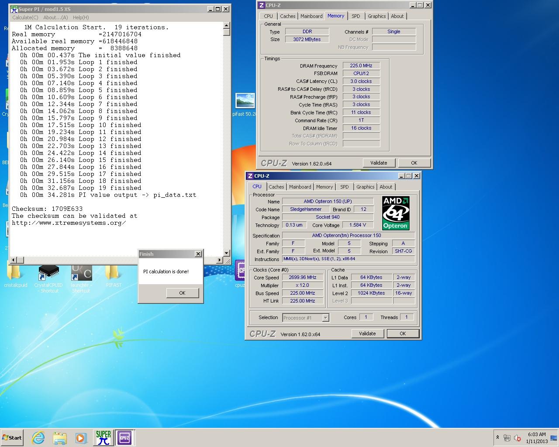Image resolution: width=559 pixels, height=447 pixels.
Task: Click lower CPU-Z window title icon
Action: 250,176
